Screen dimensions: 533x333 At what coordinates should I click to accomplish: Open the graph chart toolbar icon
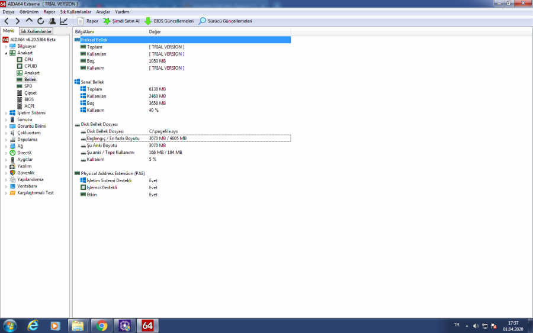pos(63,21)
